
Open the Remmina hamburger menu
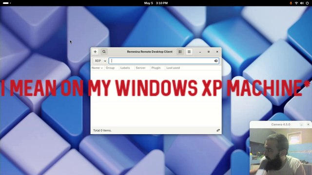tap(189, 52)
